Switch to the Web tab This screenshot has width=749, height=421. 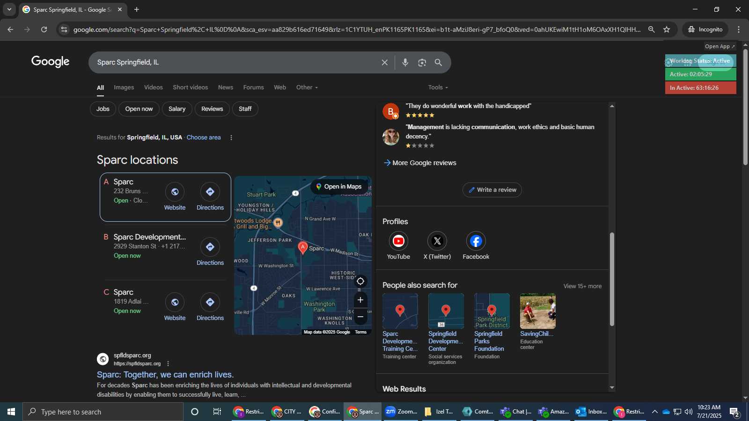[280, 87]
